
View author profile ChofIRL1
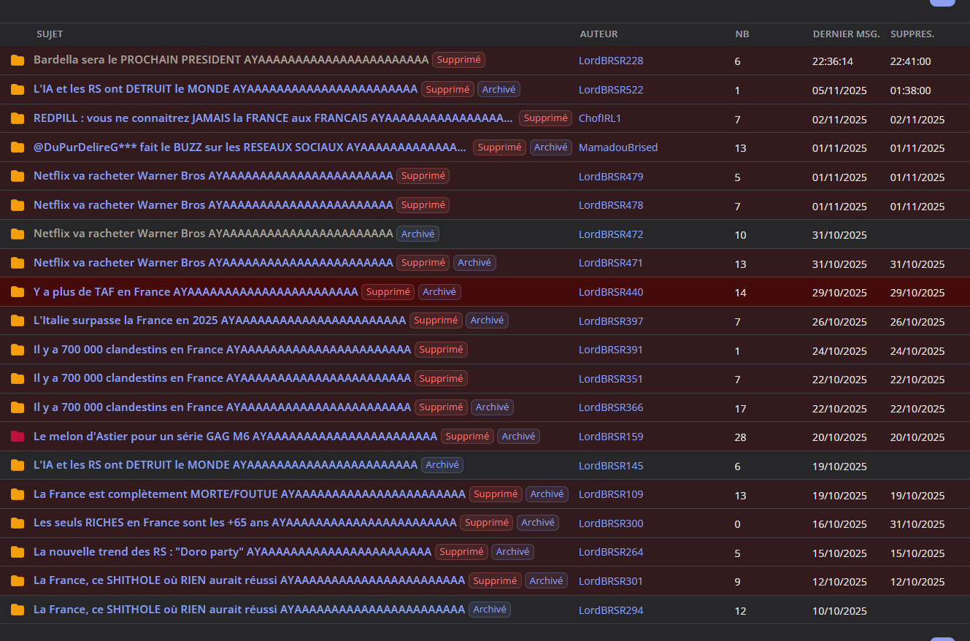click(x=600, y=118)
